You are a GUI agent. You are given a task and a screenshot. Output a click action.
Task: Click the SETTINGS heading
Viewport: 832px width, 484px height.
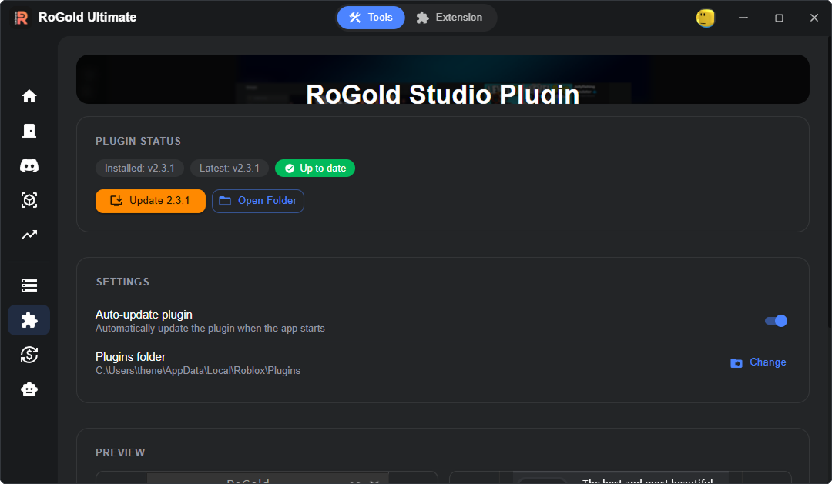(123, 282)
